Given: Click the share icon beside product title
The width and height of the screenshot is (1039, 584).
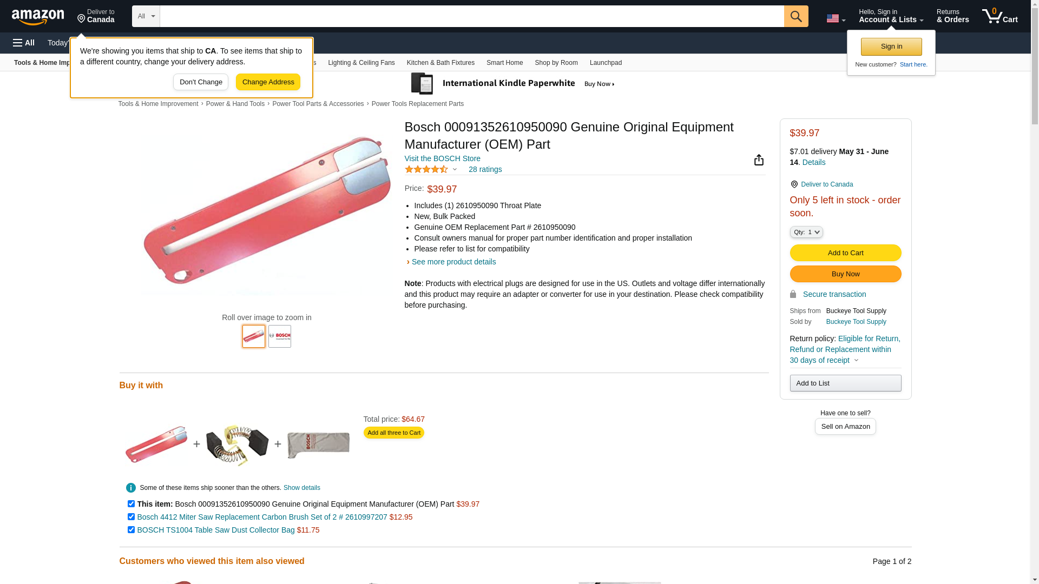Looking at the screenshot, I should (x=759, y=160).
